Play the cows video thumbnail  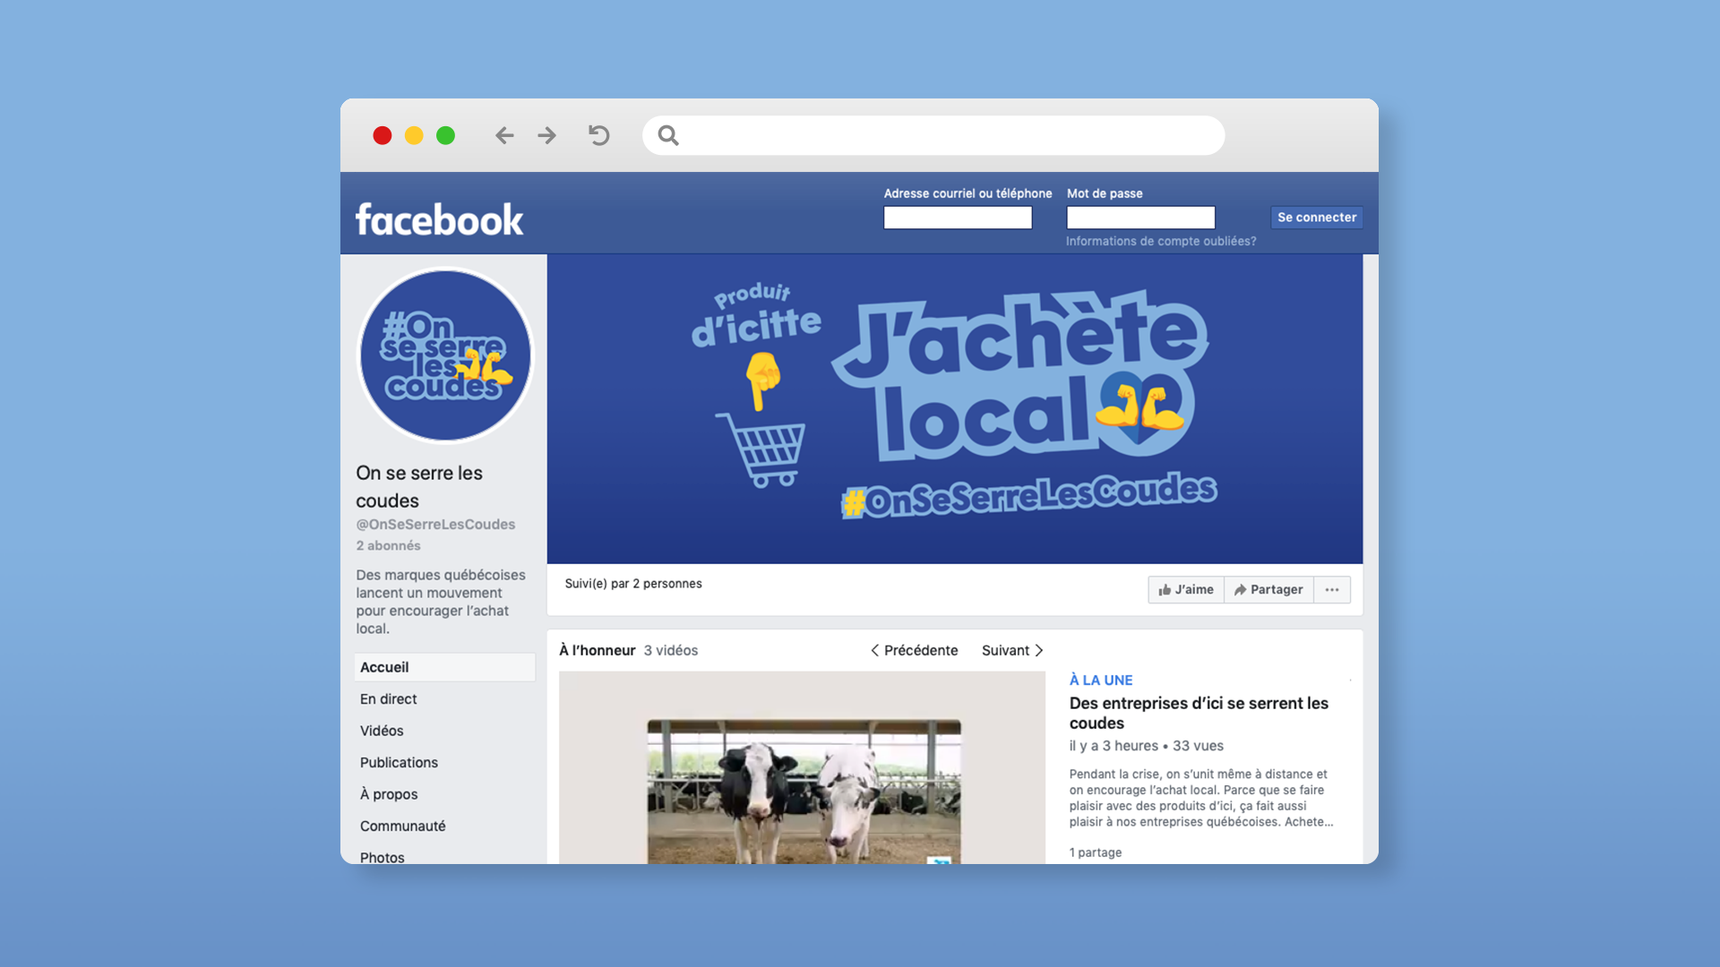[804, 788]
